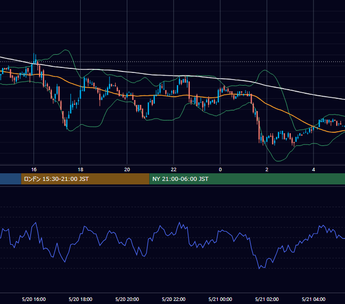
Task: Click the 5/20 18:00 date label
Action: click(81, 299)
